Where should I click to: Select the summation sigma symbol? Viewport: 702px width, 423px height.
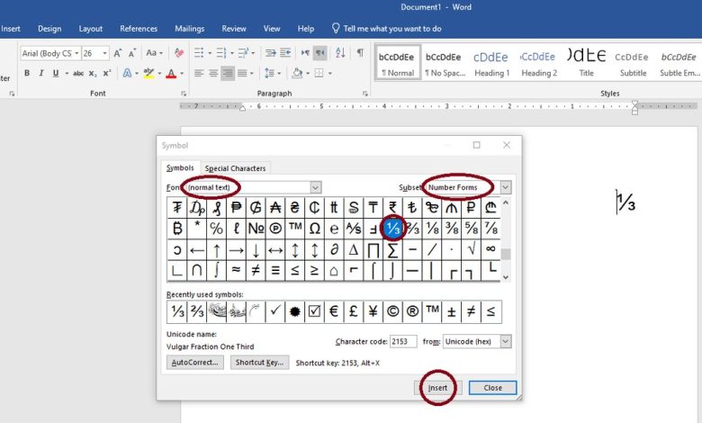click(x=392, y=250)
